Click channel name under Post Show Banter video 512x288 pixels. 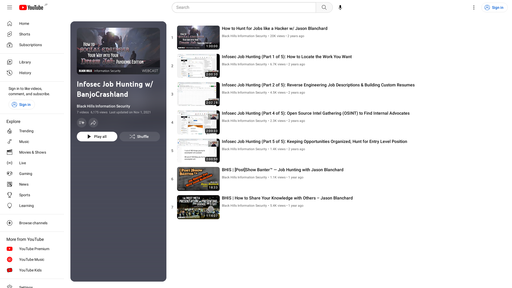pos(244,177)
